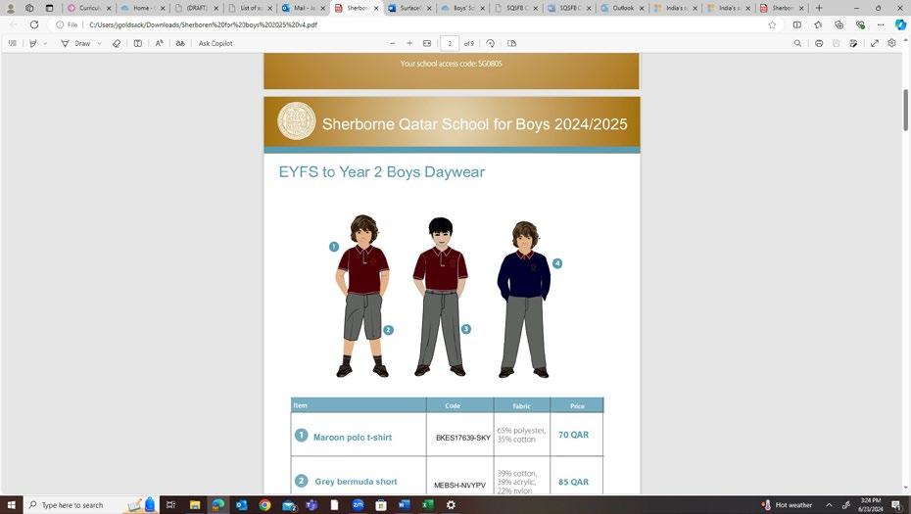This screenshot has height=514, width=911.
Task: Click the EYFS to Year 2 Boys Daywear heading
Action: 382,172
